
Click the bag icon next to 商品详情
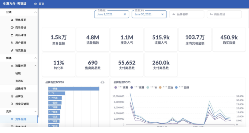click(12, 35)
